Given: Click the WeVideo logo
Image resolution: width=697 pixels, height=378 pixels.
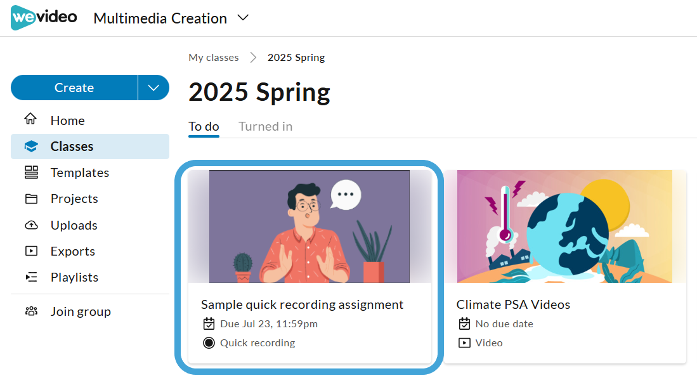Looking at the screenshot, I should 44,18.
